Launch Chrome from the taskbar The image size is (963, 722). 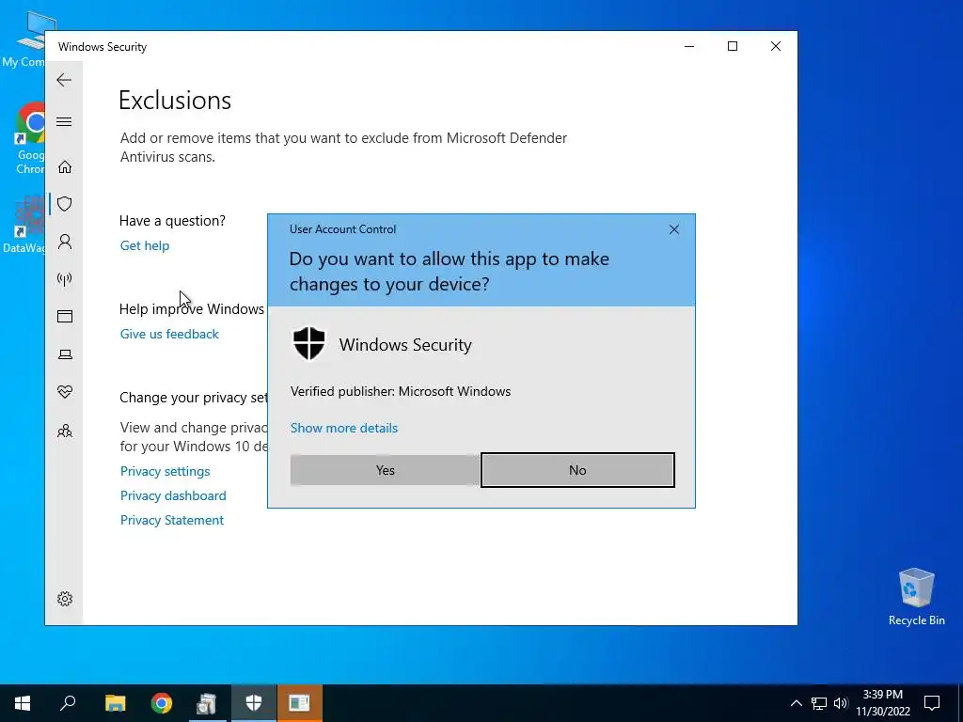162,703
